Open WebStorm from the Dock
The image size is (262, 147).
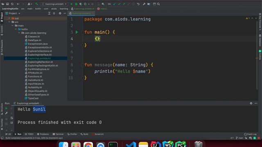coord(168,144)
